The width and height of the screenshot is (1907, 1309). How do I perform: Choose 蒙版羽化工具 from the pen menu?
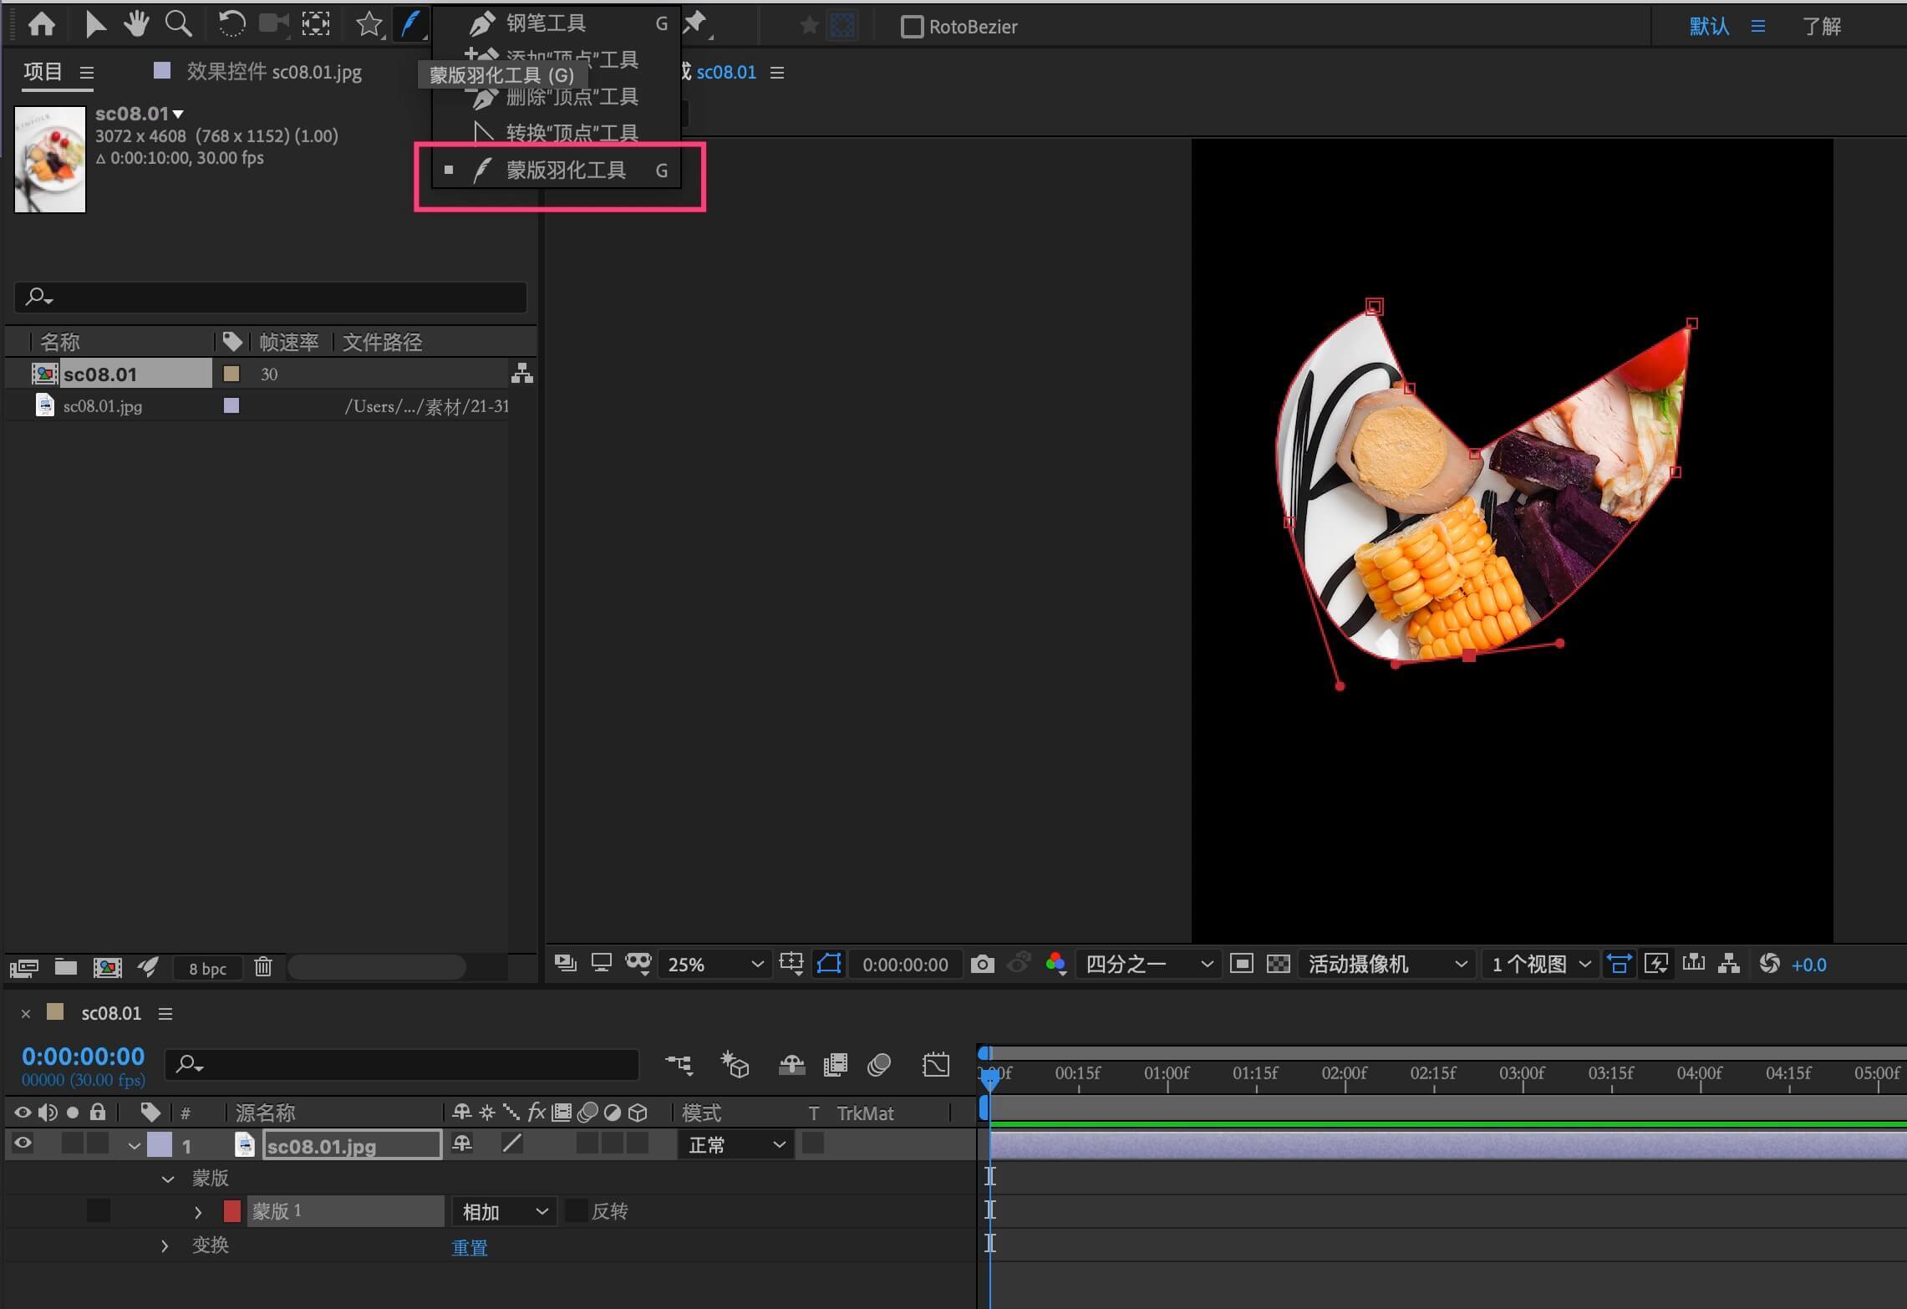click(x=565, y=171)
